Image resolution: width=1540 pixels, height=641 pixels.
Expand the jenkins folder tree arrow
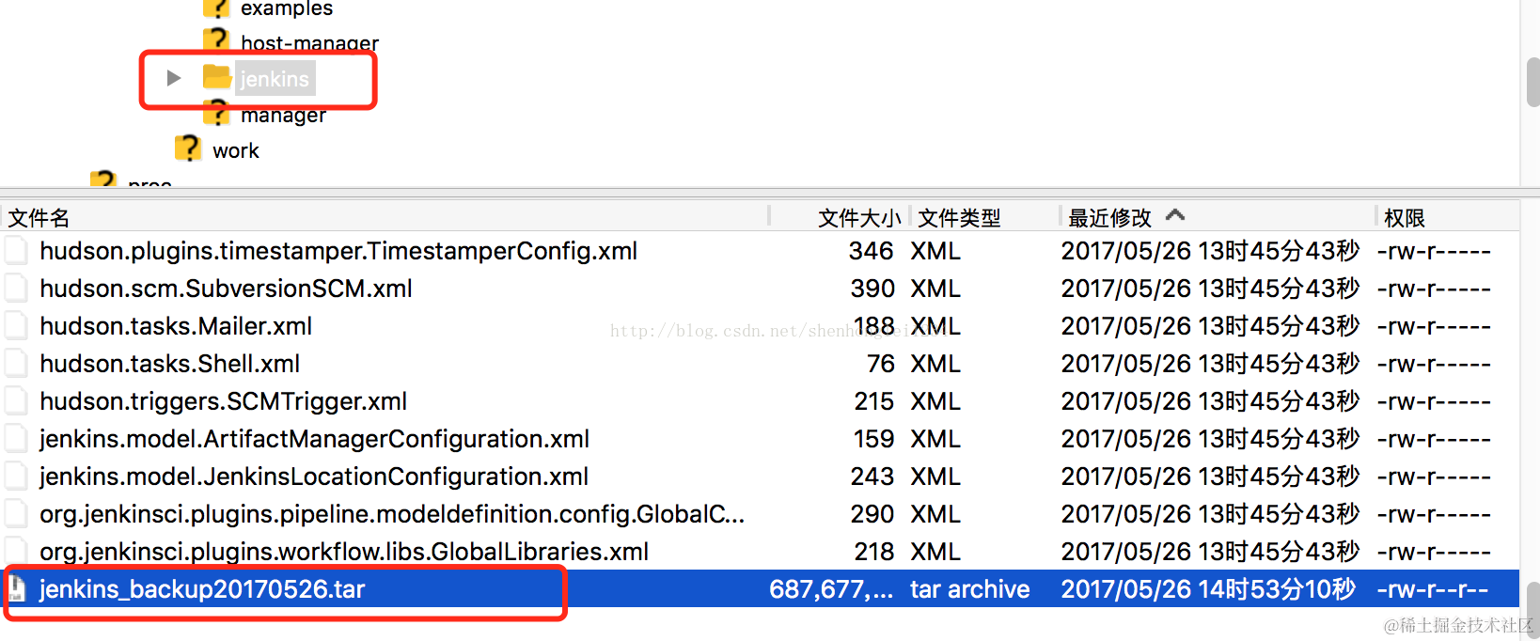coord(173,78)
